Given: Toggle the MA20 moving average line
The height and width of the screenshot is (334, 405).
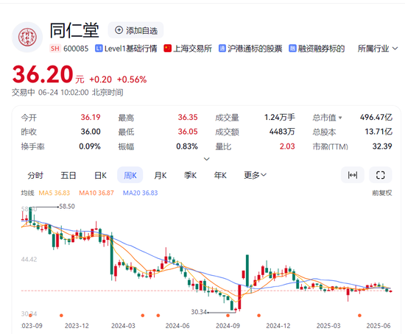Looking at the screenshot, I should pyautogui.click(x=140, y=193).
